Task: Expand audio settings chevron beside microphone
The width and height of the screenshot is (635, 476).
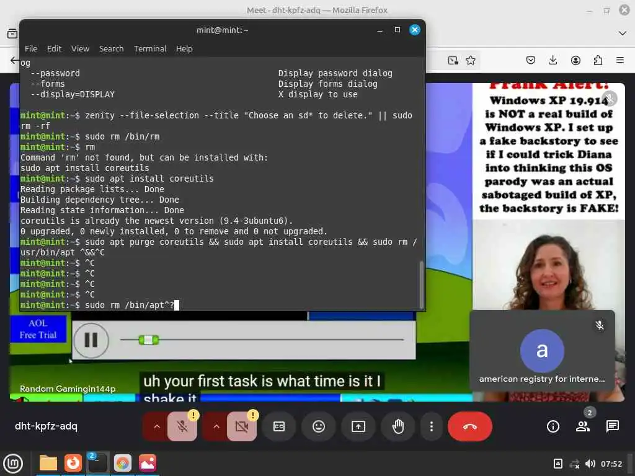Action: [x=157, y=426]
